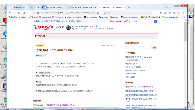The width and height of the screenshot is (195, 110).
Task: Click the blue Yahoo search magnifier button
Action: (155, 21)
